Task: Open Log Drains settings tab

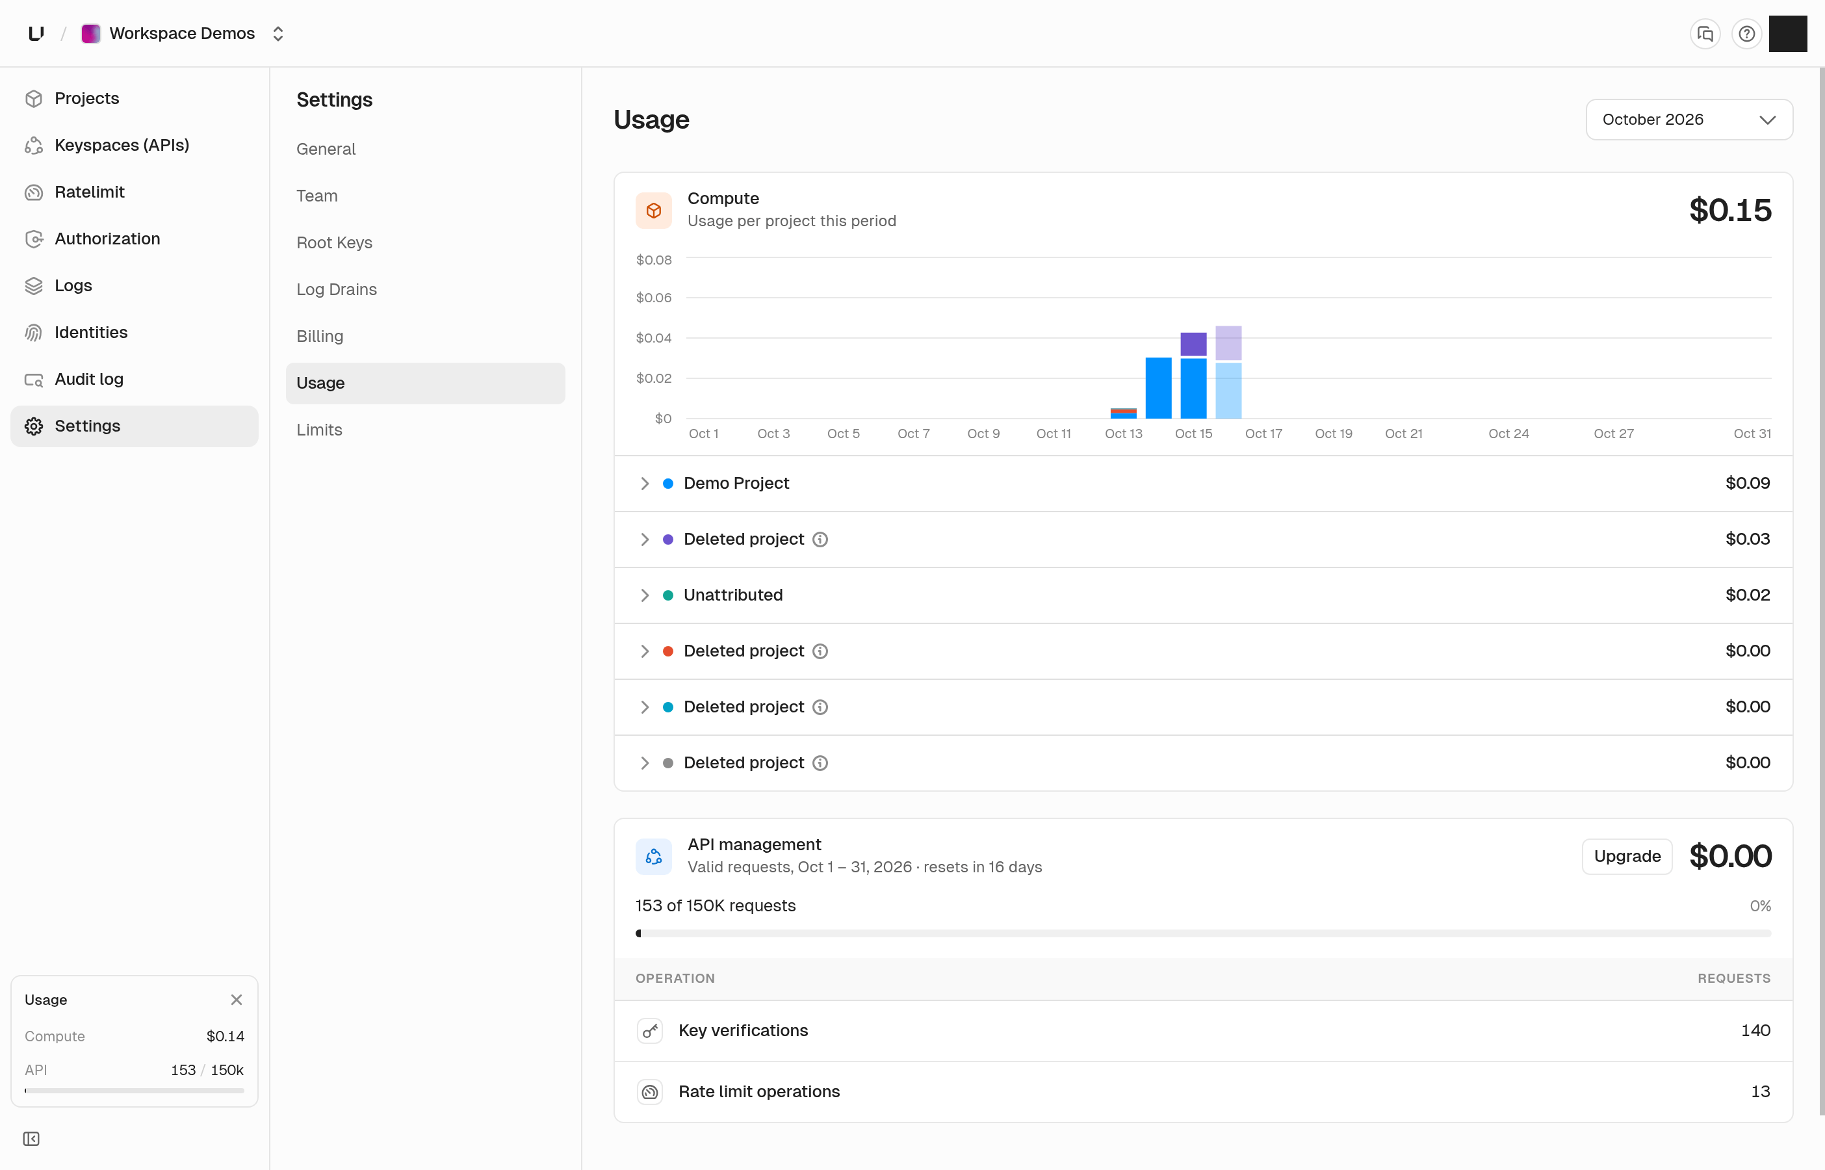Action: (x=425, y=289)
